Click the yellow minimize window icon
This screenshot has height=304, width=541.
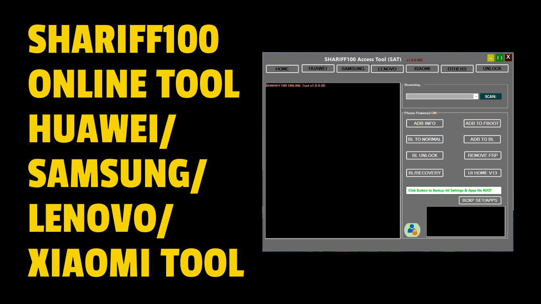click(491, 58)
